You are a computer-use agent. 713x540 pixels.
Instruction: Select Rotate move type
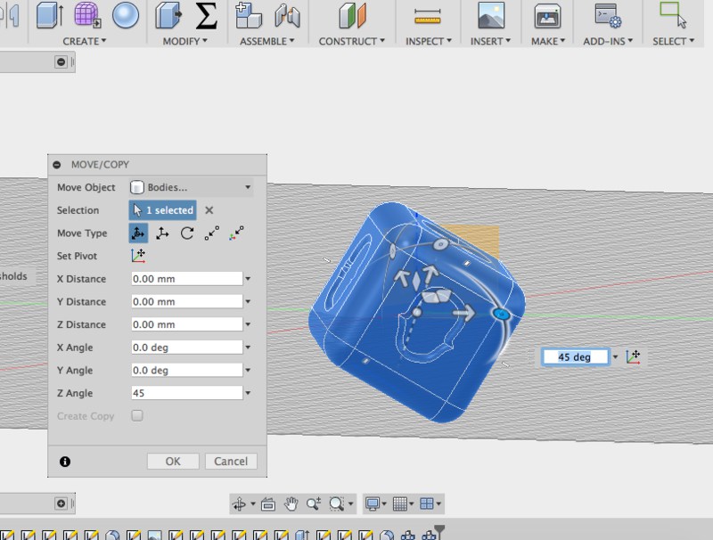[187, 233]
